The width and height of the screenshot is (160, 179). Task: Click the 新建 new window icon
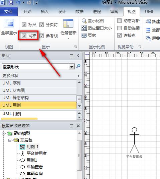coord(148,21)
